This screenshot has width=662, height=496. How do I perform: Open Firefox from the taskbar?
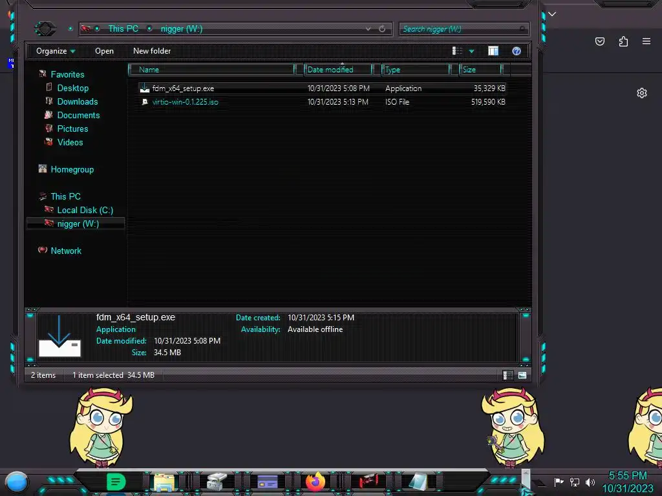[x=315, y=482]
